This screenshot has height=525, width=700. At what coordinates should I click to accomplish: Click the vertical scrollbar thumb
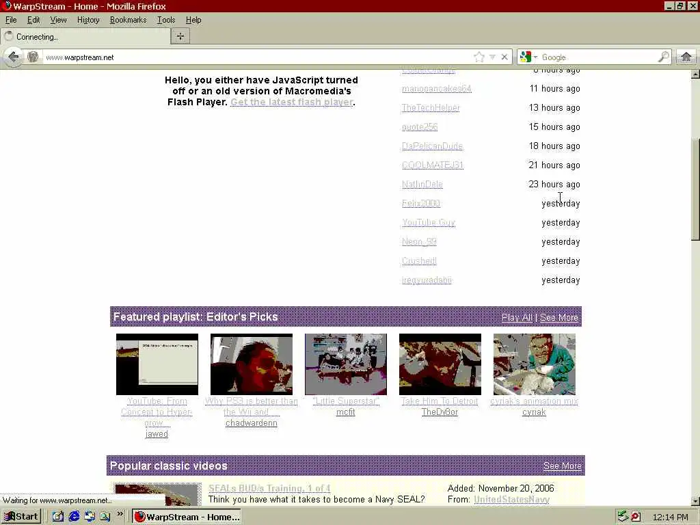coord(695,189)
